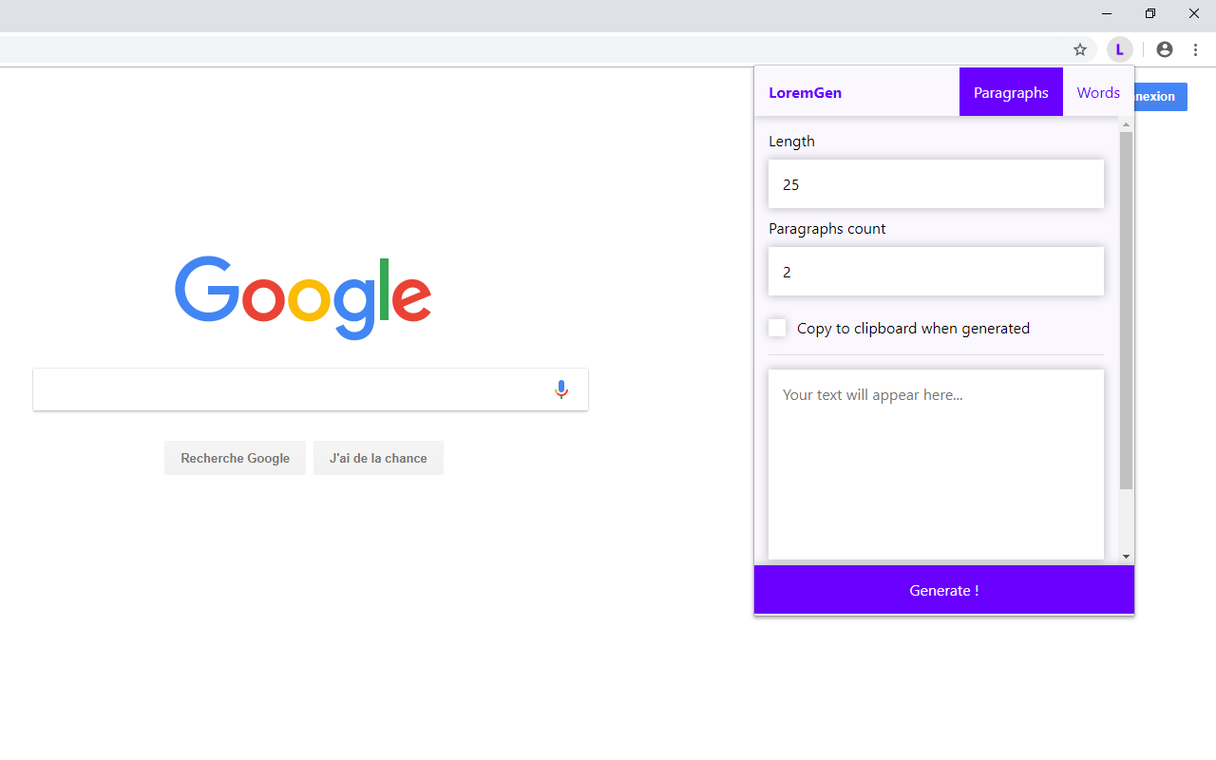Enable Copy to clipboard when generated

pos(777,328)
